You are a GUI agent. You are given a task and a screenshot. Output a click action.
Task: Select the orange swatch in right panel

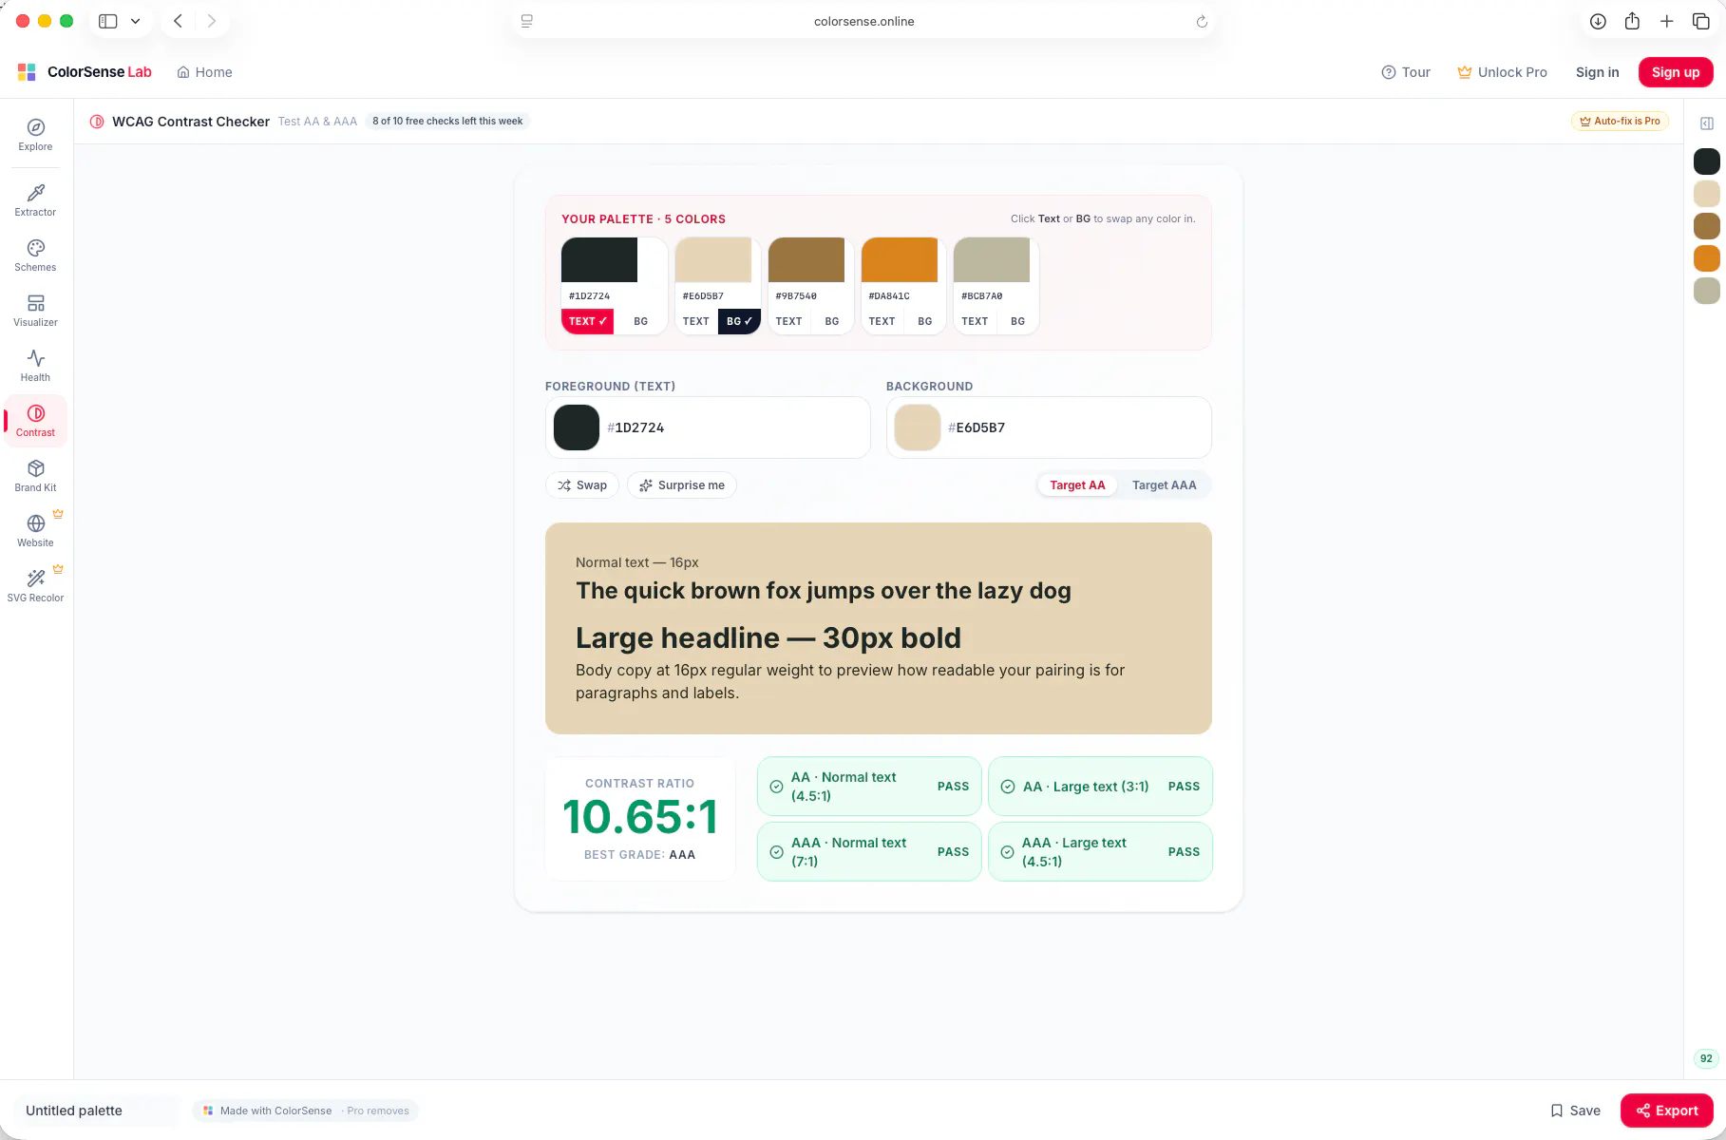click(1707, 258)
